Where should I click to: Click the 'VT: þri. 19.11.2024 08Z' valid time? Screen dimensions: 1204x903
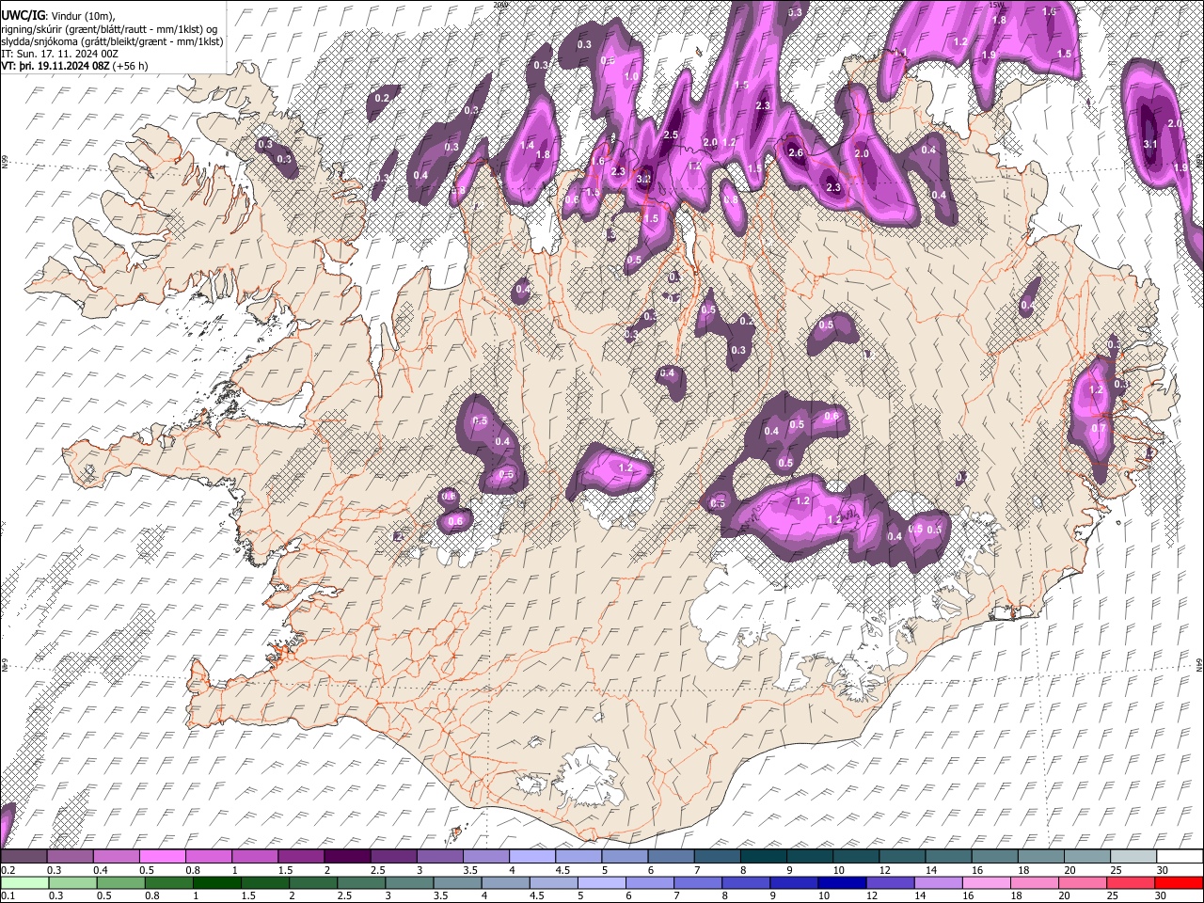(55, 67)
